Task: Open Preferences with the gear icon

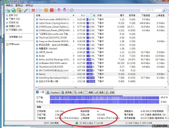Action: pyautogui.click(x=72, y=10)
